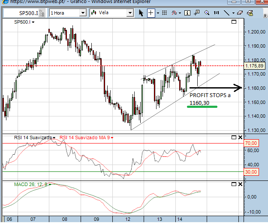Maximize the RSI indicator panel
Image resolution: width=268 pixels, height=223 pixels.
234,137
